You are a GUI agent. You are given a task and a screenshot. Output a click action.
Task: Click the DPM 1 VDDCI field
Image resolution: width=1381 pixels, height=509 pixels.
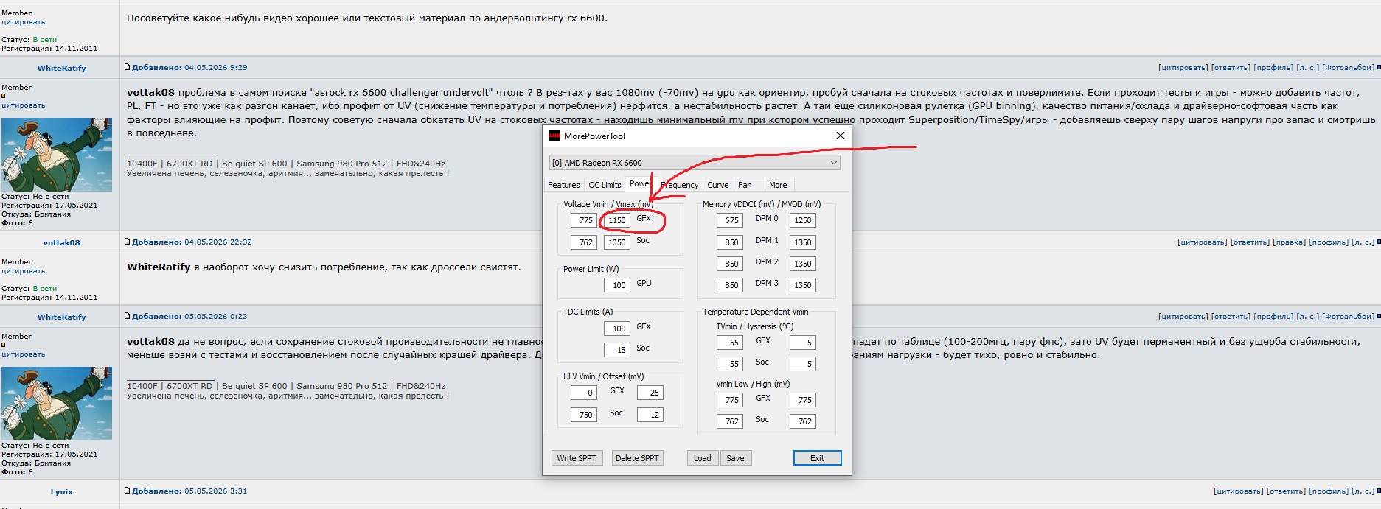pos(730,242)
